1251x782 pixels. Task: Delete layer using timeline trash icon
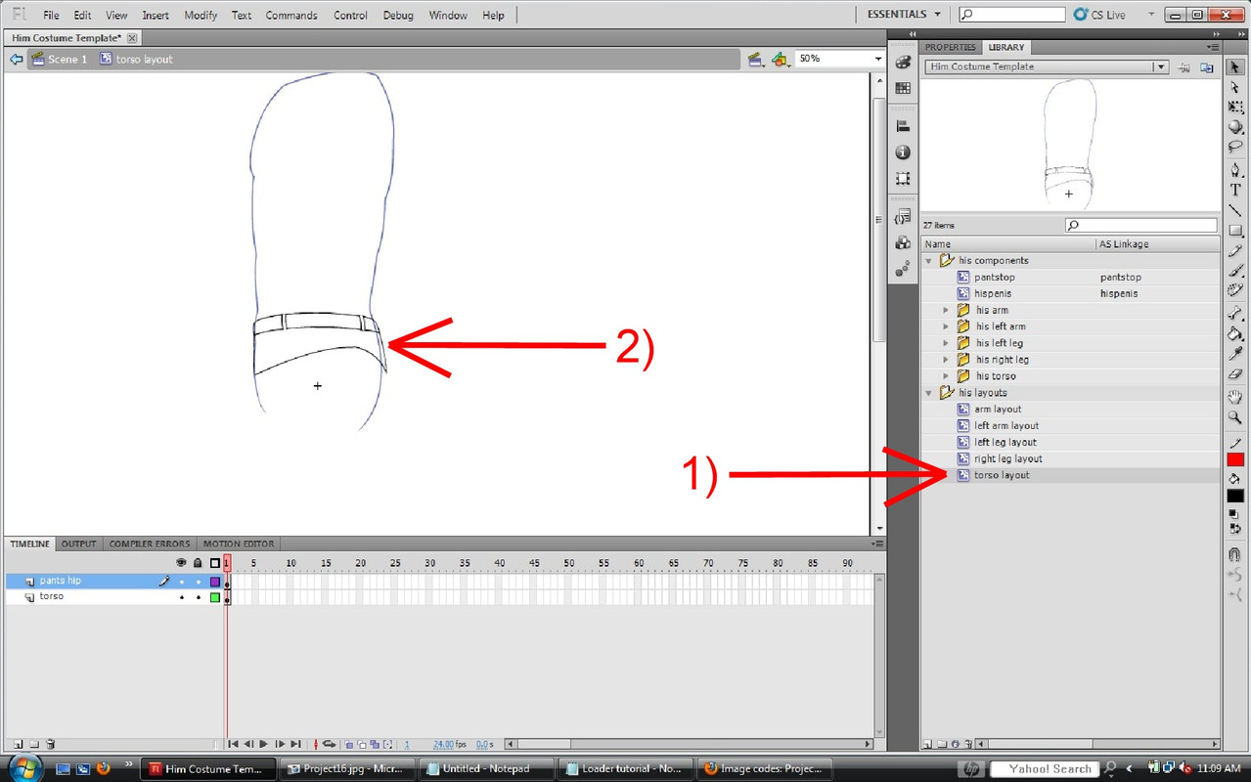pos(51,744)
